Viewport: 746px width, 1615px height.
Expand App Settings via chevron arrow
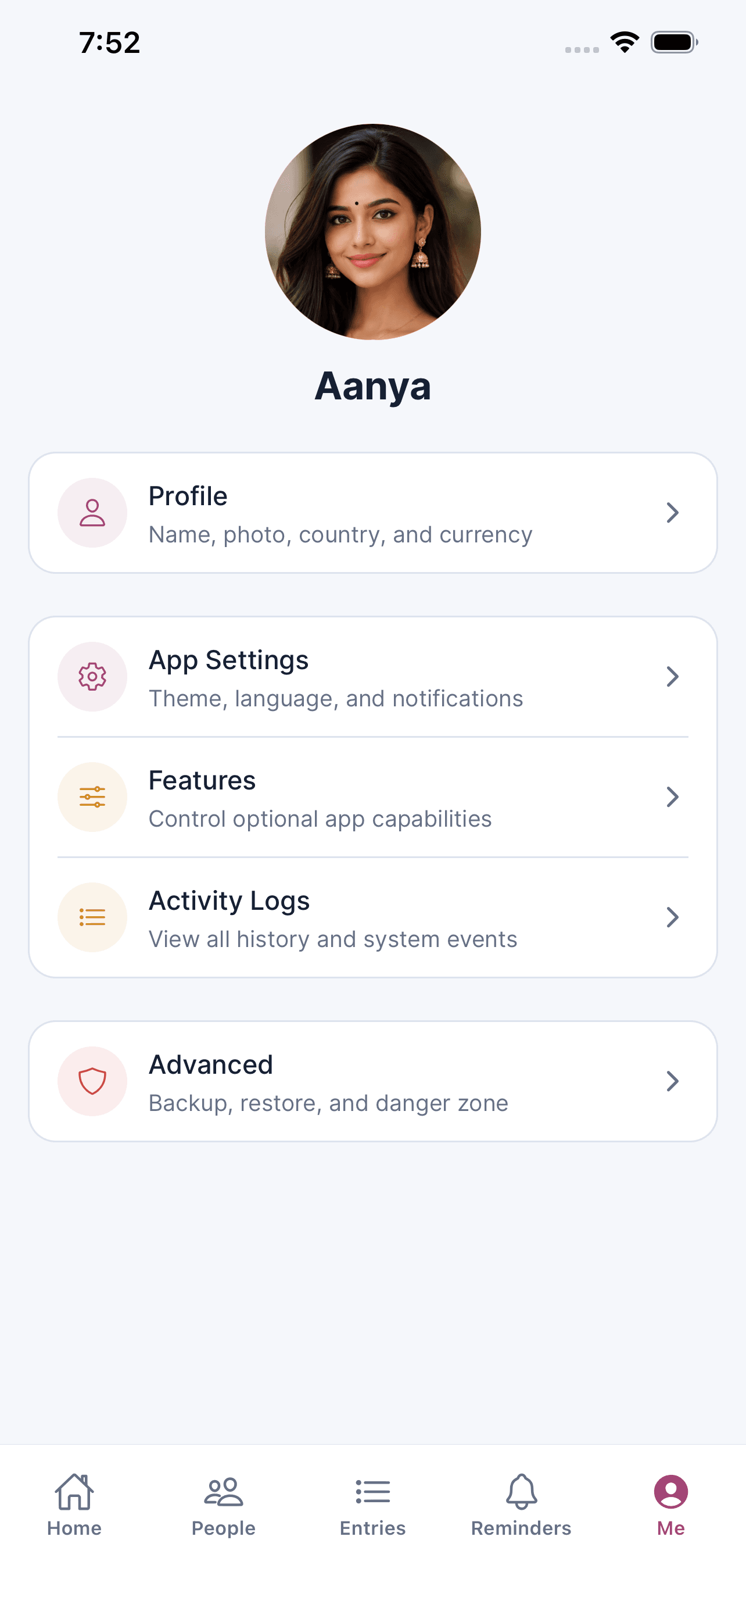tap(672, 677)
